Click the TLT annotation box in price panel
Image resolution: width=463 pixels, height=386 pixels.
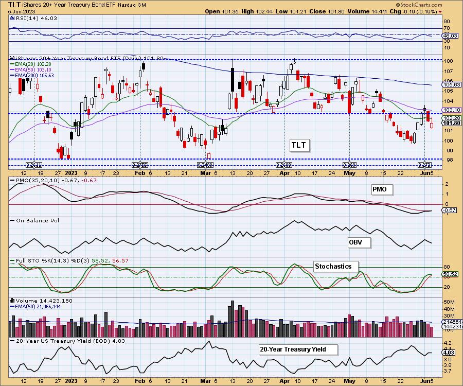pos(299,145)
